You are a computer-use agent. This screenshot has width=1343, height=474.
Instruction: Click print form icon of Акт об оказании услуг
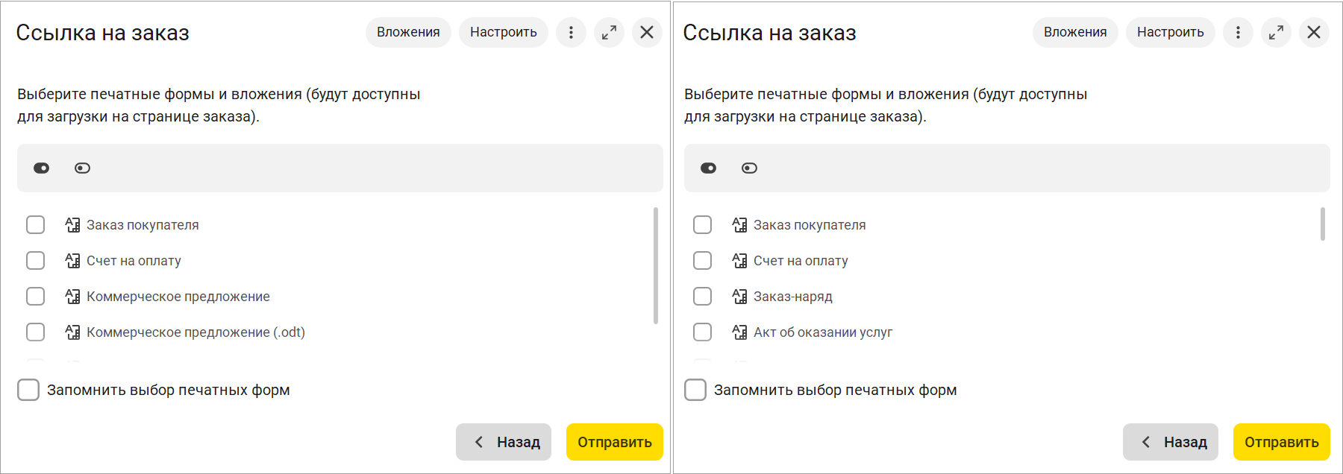[x=739, y=332]
